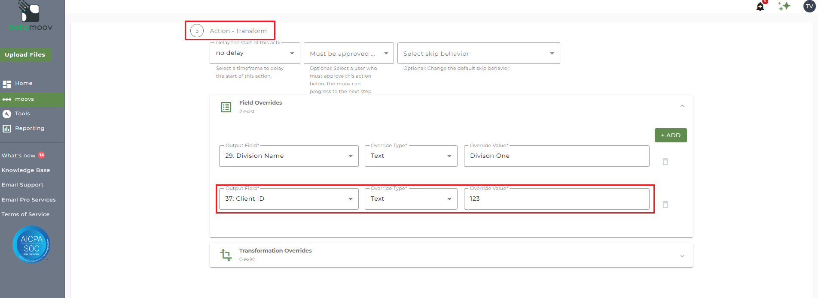Click the Override Value field containing 123
This screenshot has height=298, width=818.
[556, 199]
